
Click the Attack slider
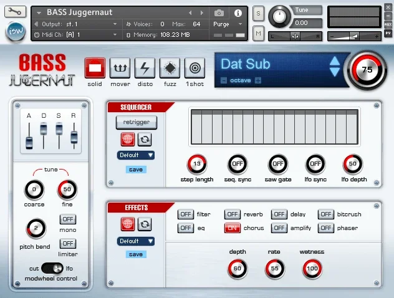29,143
